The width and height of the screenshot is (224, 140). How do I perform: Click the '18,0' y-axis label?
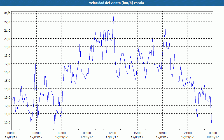coord(7,55)
